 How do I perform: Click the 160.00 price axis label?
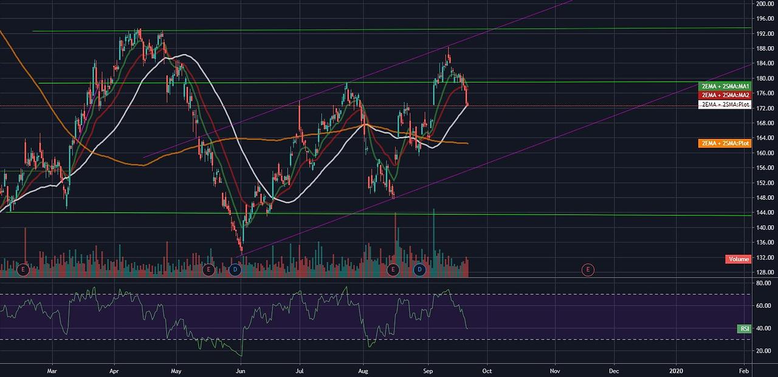[x=764, y=153]
